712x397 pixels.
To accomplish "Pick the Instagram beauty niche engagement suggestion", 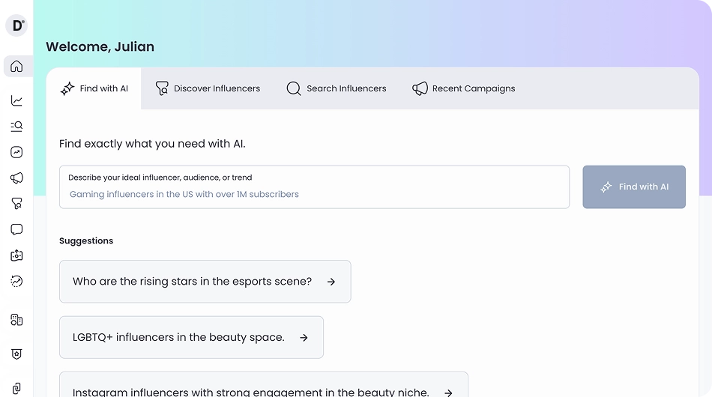I will click(x=251, y=392).
